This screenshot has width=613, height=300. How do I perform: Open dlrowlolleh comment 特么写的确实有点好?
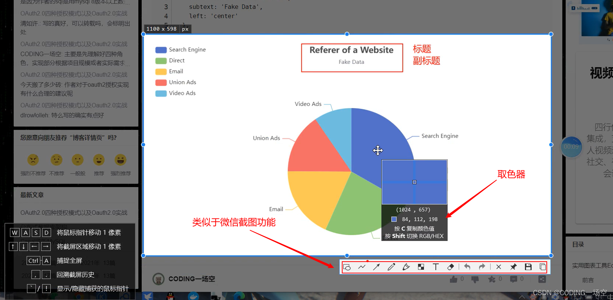click(x=62, y=115)
